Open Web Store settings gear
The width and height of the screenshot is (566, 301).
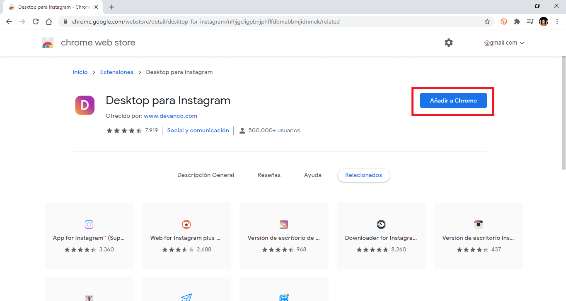click(x=449, y=43)
